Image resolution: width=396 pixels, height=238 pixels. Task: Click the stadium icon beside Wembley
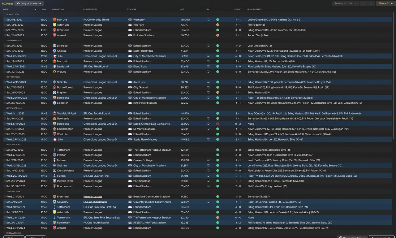pyautogui.click(x=130, y=19)
